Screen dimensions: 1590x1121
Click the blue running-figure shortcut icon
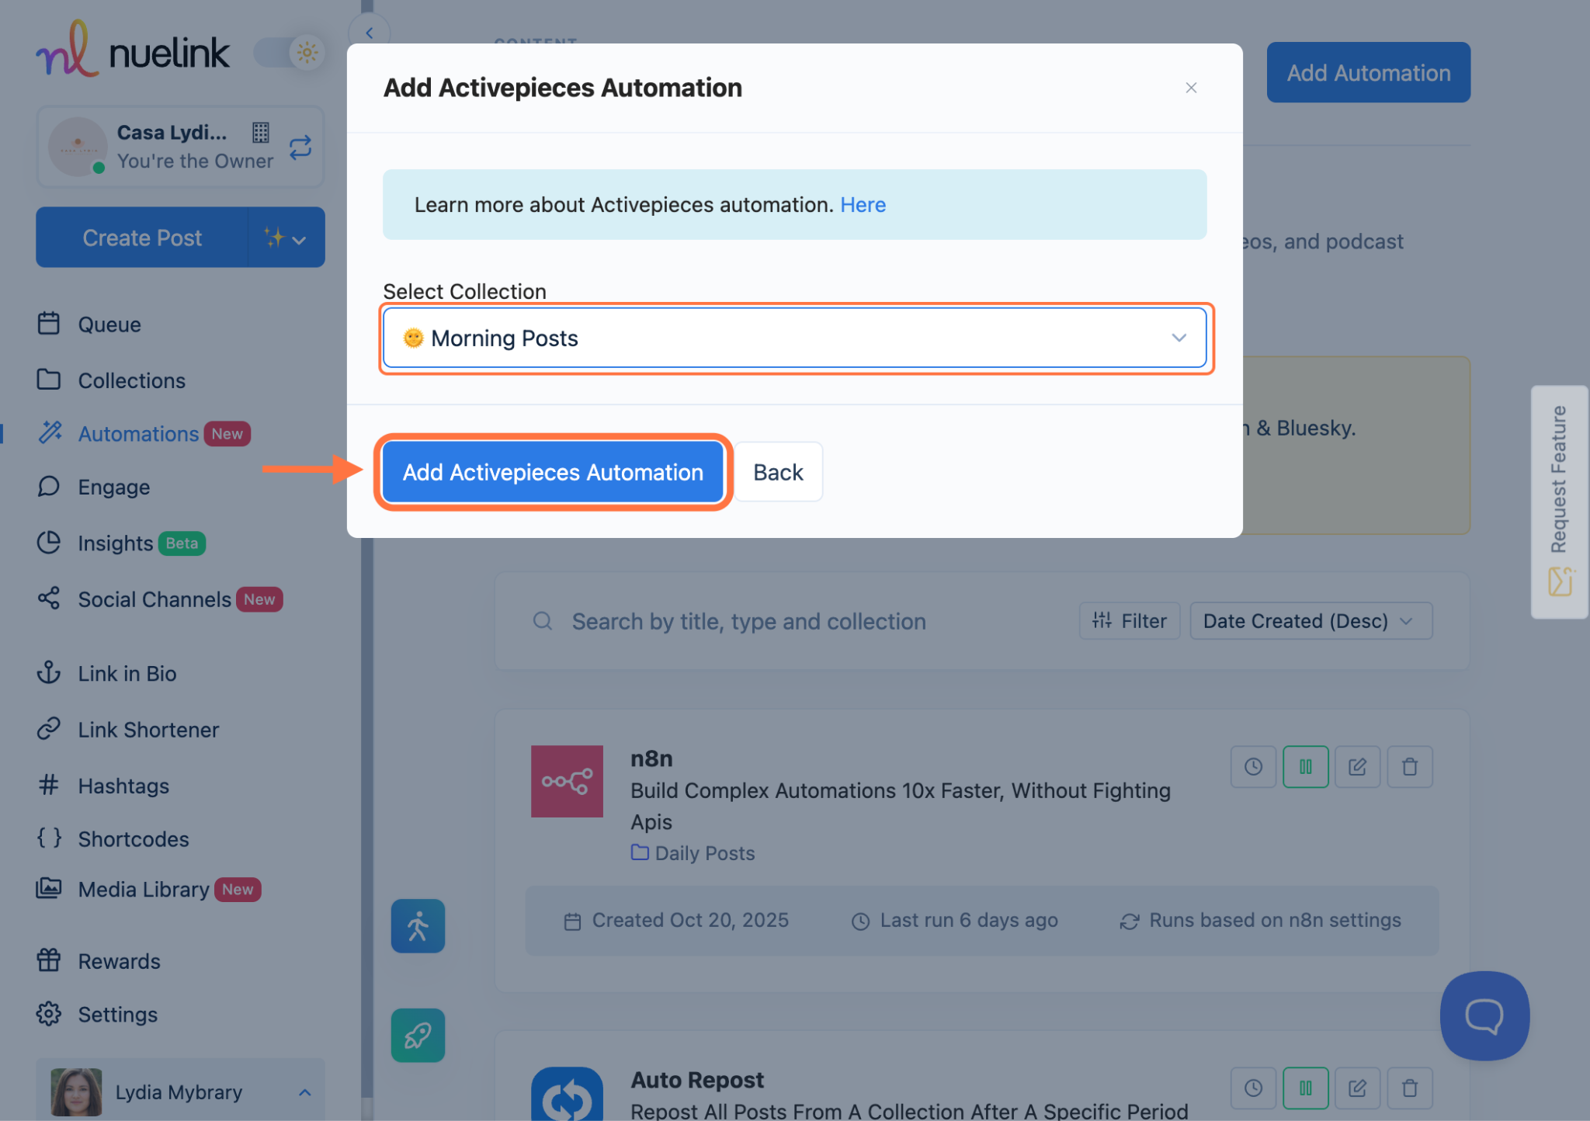click(418, 925)
